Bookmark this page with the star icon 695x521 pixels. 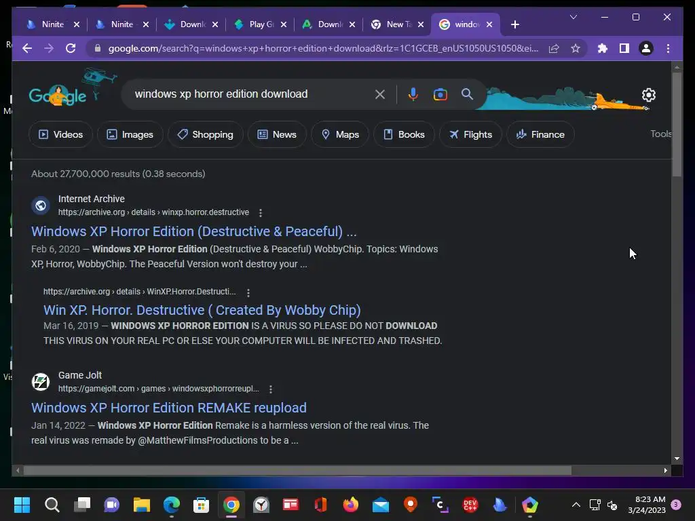pyautogui.click(x=576, y=48)
